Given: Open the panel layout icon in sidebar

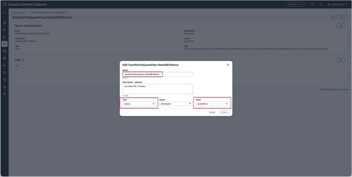Looking at the screenshot, I should (4, 51).
